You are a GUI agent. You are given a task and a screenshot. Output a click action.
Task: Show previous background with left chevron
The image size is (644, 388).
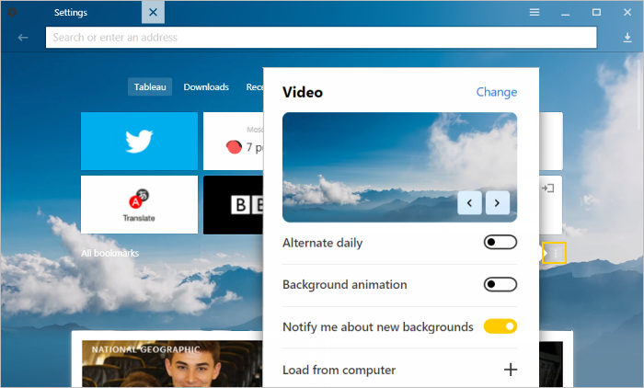coord(469,202)
